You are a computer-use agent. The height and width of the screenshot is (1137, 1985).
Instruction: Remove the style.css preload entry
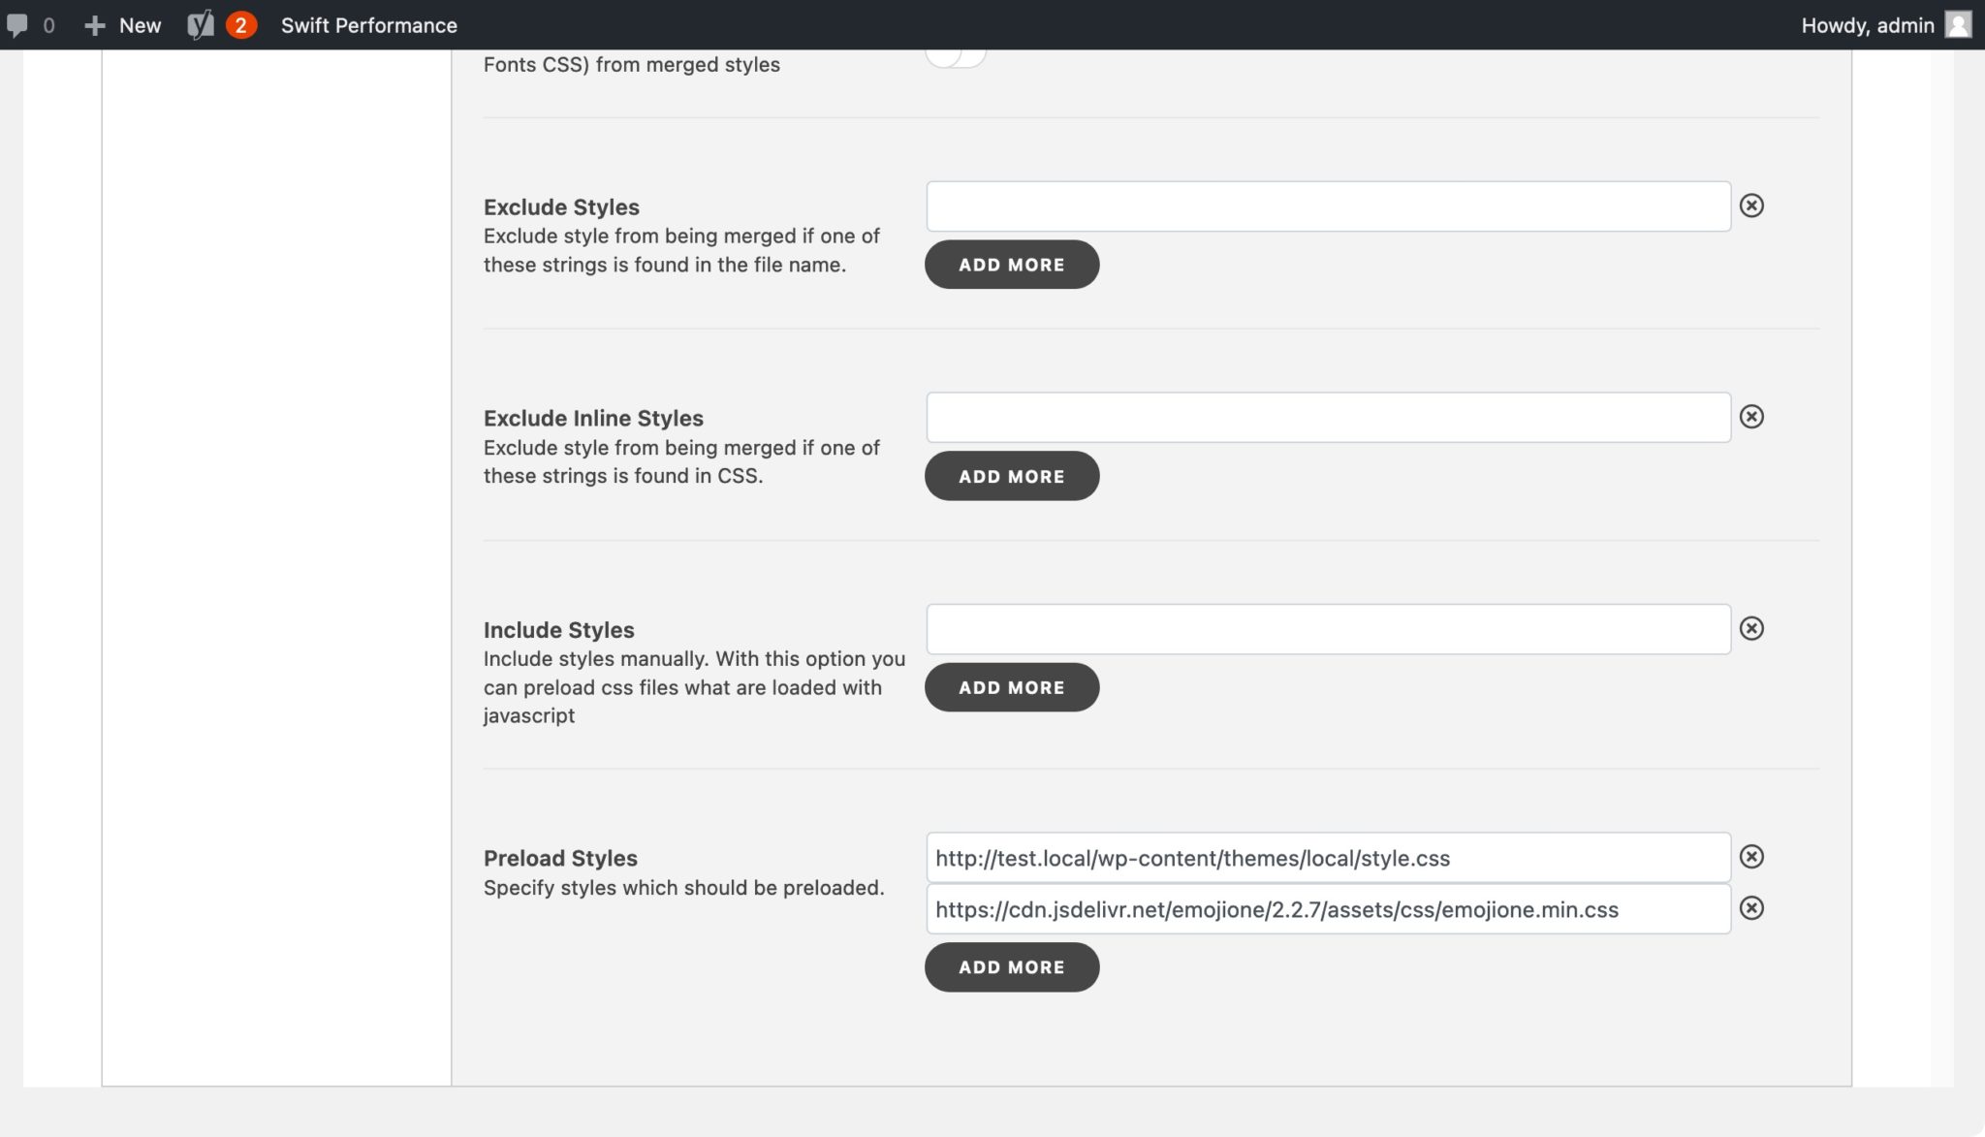(x=1751, y=857)
